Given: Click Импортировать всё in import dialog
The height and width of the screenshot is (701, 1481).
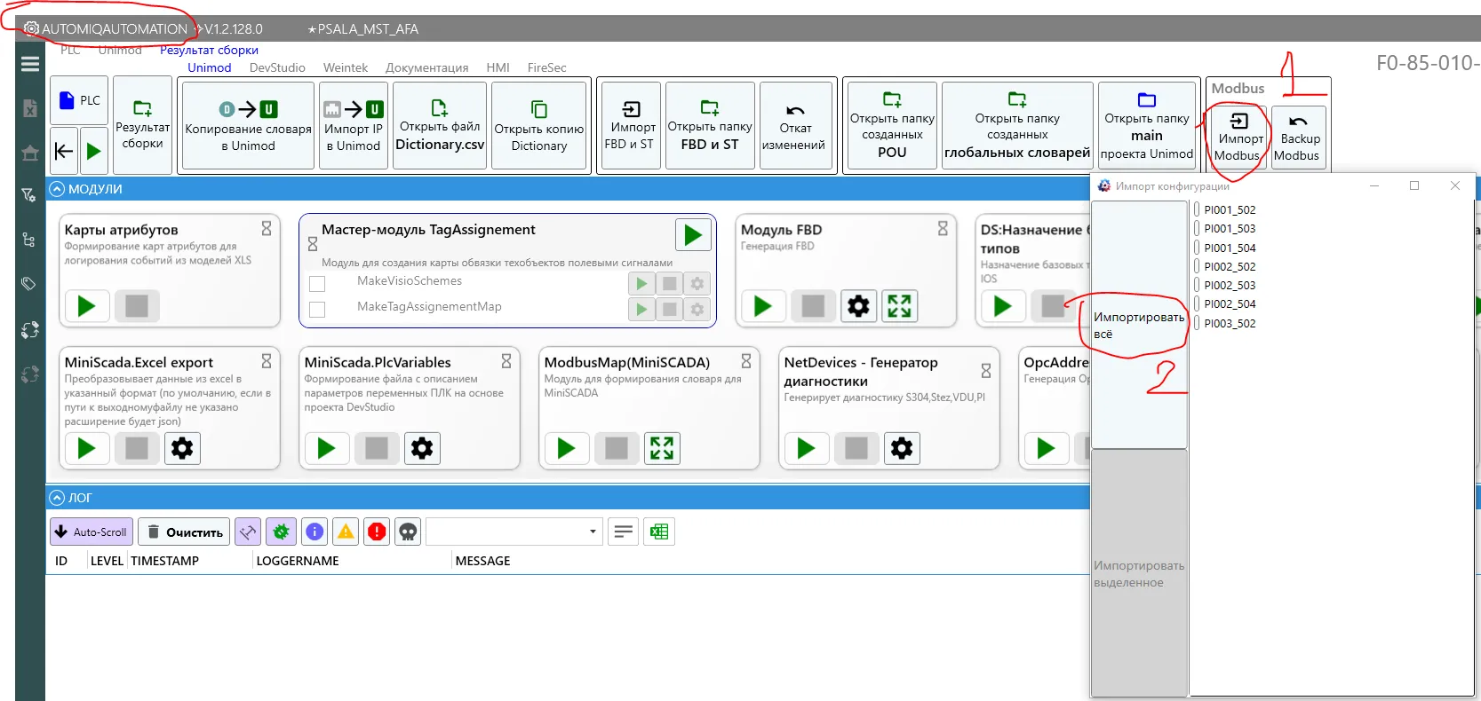Looking at the screenshot, I should click(1139, 325).
